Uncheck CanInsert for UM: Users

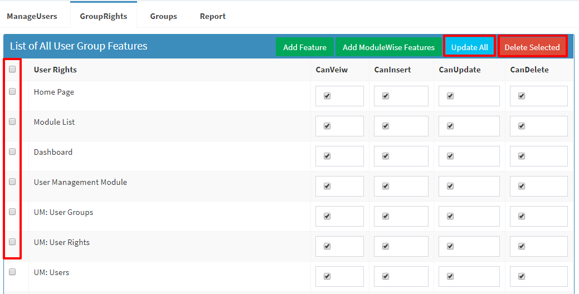(x=386, y=276)
